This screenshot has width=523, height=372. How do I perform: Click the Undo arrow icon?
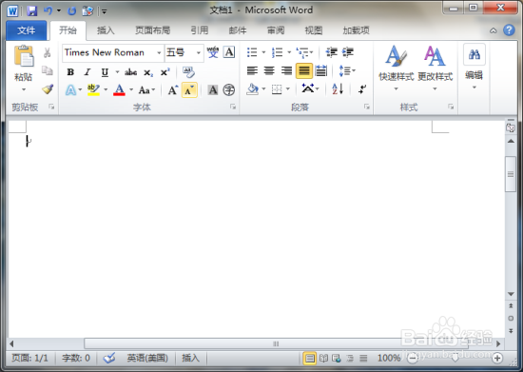(x=48, y=11)
